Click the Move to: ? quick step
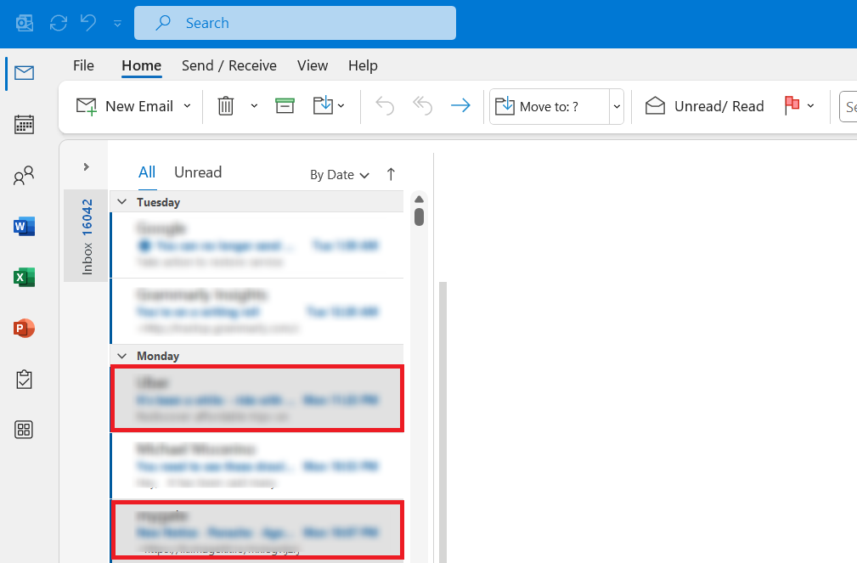This screenshot has width=857, height=563. pos(549,107)
